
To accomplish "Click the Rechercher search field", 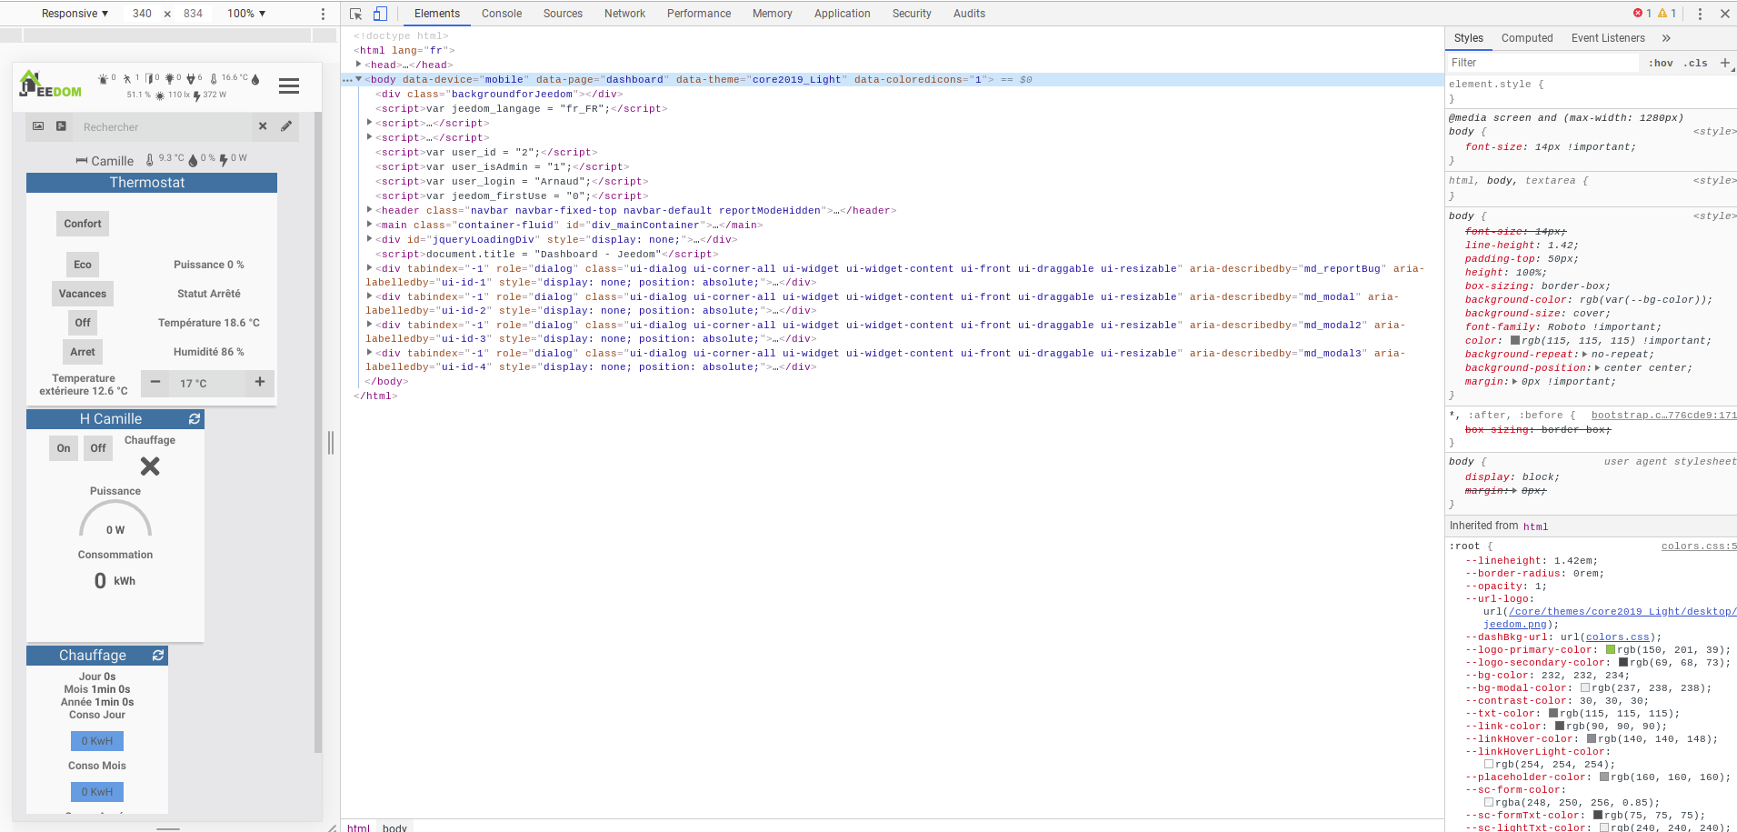I will coord(164,127).
